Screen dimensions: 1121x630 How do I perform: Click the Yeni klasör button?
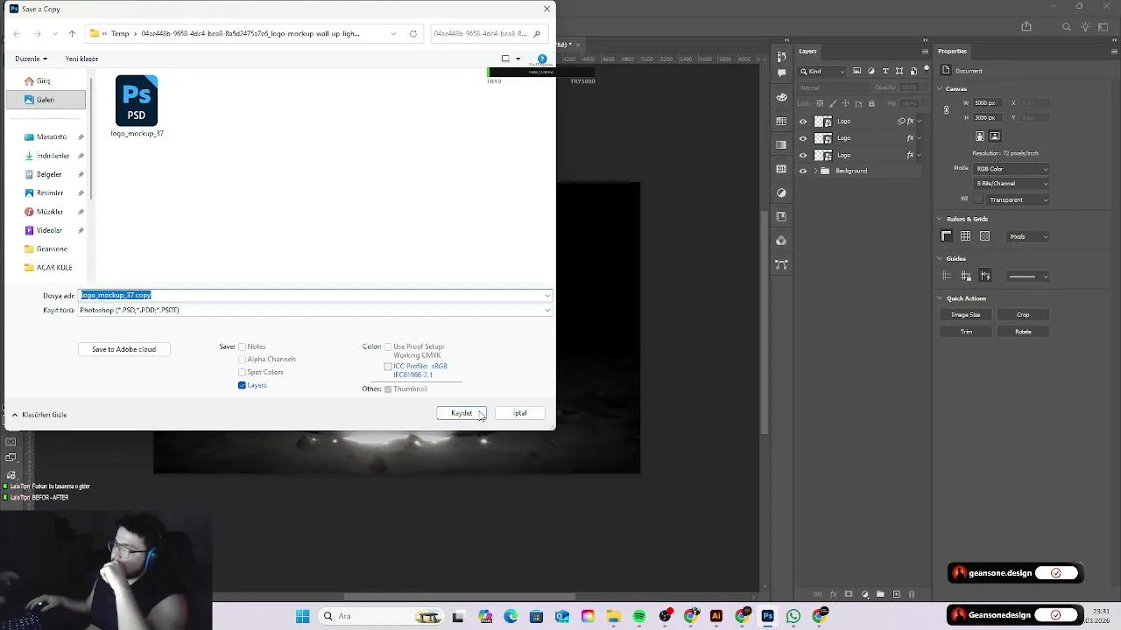81,59
